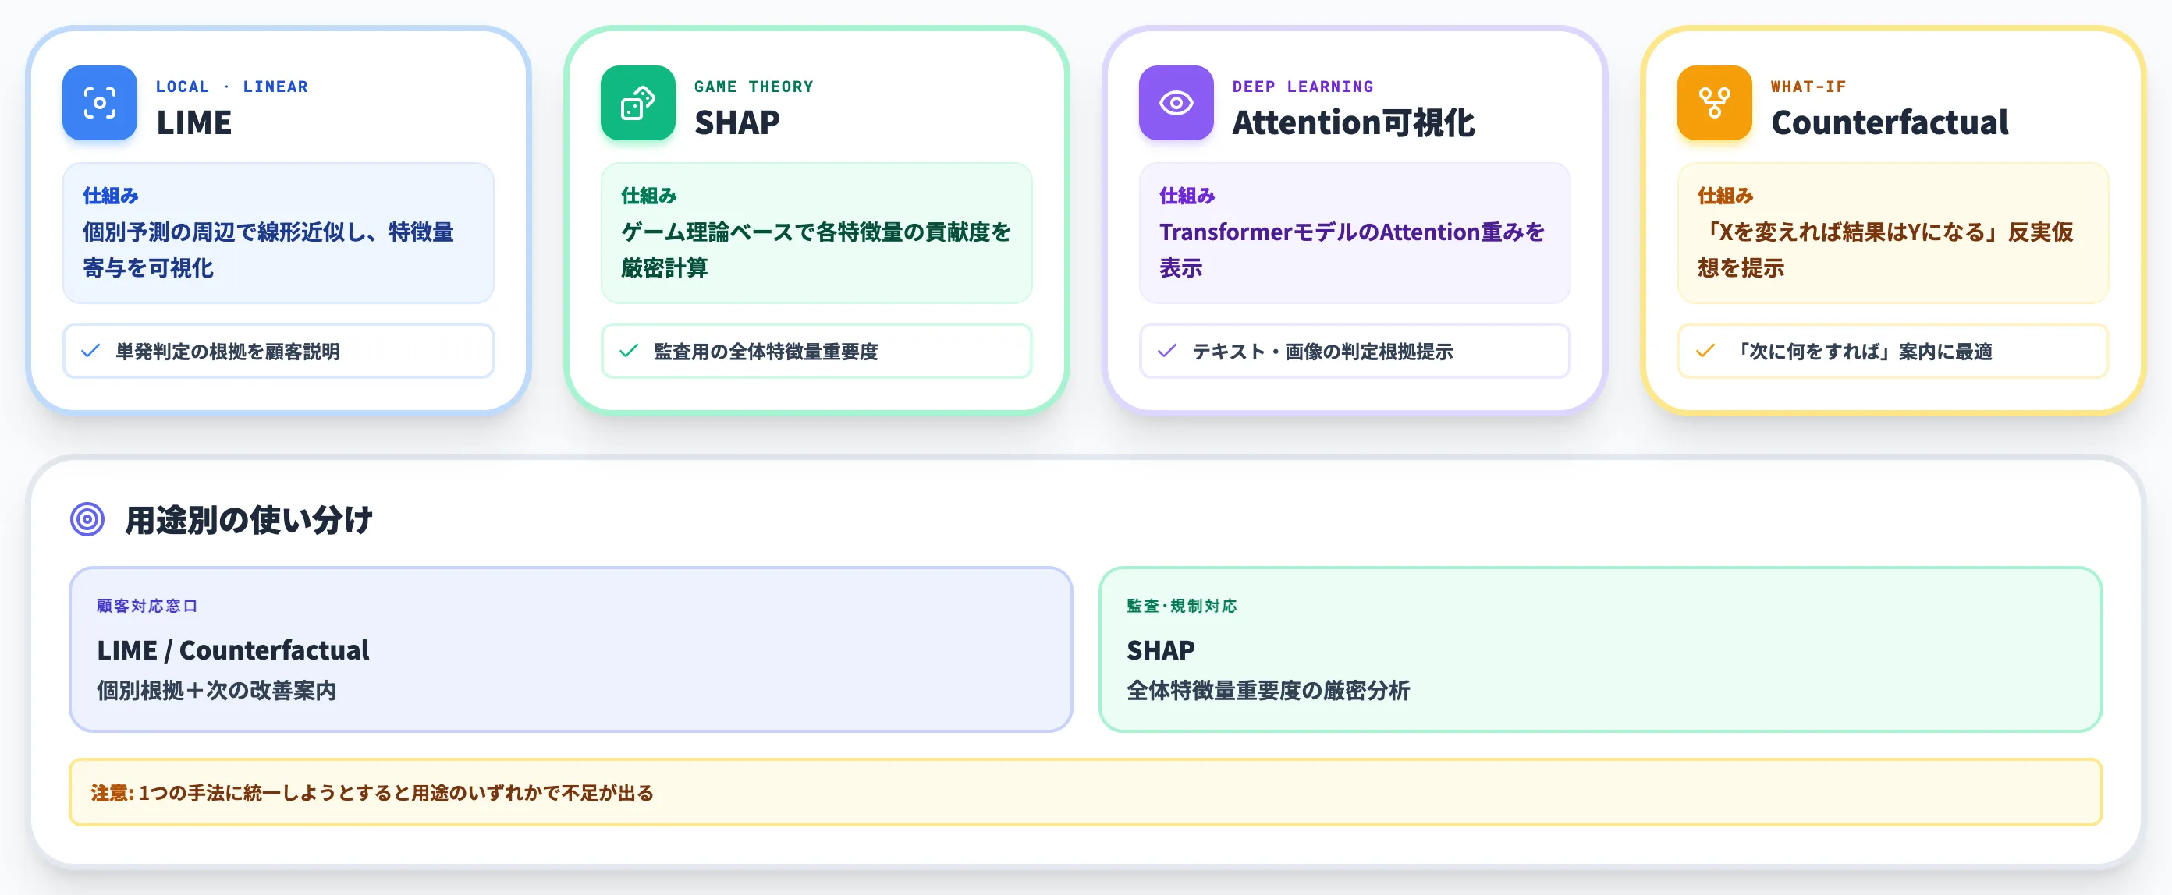
Task: Click the 注意 warning banner text
Action: point(372,793)
